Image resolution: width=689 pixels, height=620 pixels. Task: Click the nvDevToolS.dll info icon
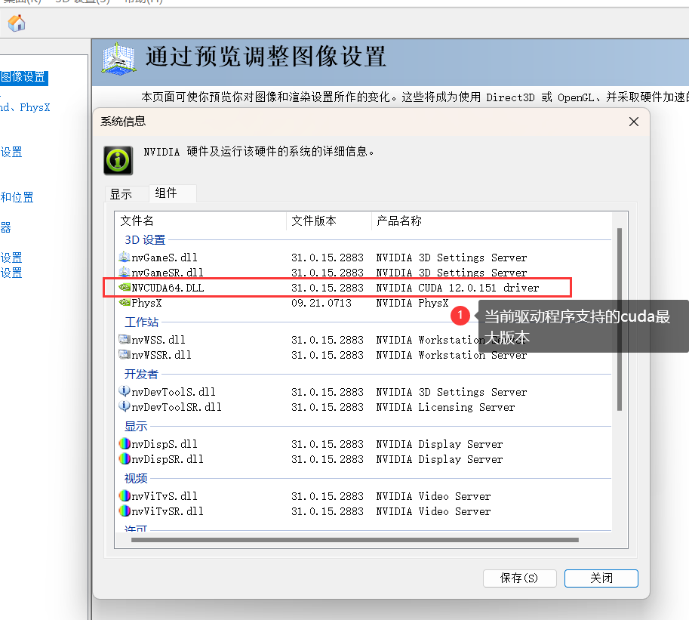125,391
